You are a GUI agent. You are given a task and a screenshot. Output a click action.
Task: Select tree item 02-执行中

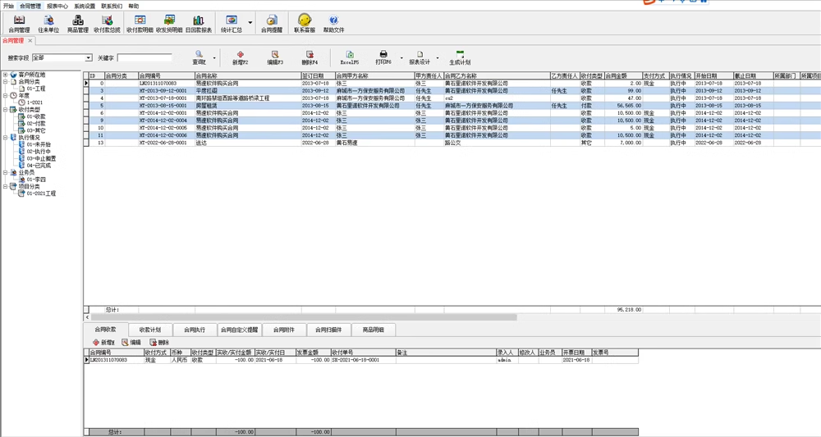coord(39,152)
